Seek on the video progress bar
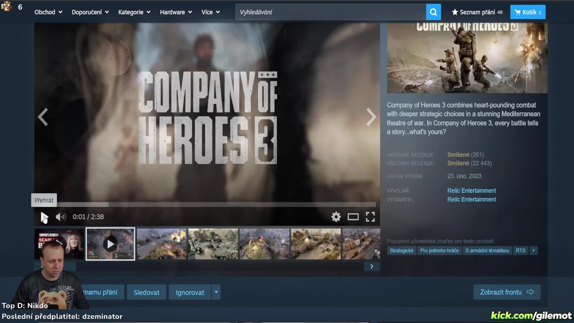 coord(207,205)
